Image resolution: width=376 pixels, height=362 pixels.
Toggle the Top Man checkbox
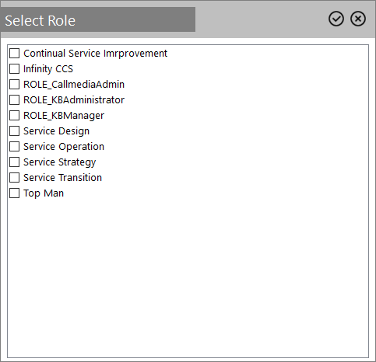tap(15, 193)
